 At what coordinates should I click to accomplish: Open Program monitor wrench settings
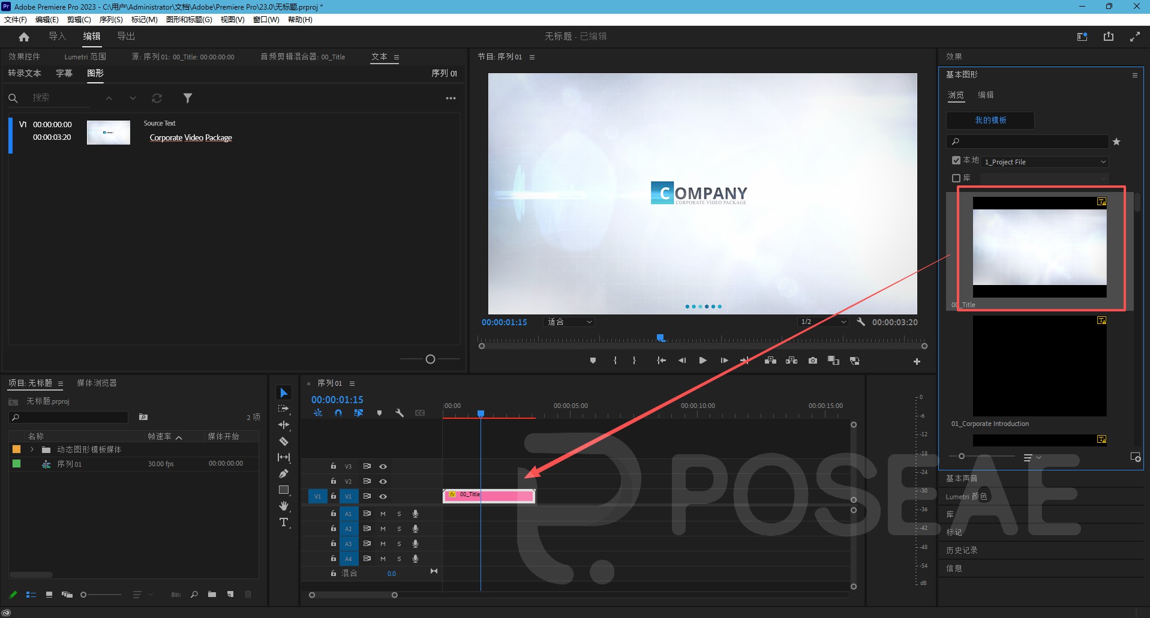(x=861, y=322)
